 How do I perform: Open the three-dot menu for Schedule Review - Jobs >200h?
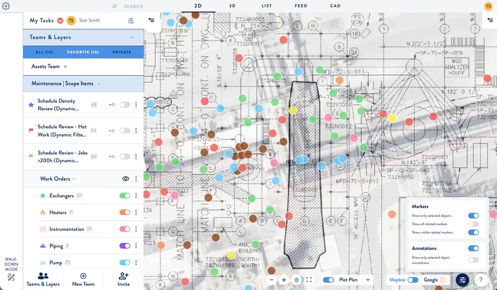136,156
